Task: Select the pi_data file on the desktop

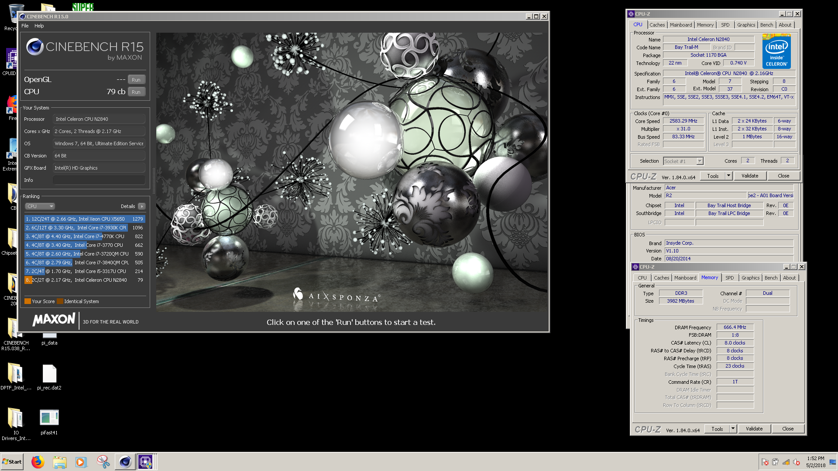Action: tap(49, 339)
